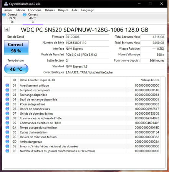This screenshot has height=172, width=169.
Task: Select the Unités de données lues row text
Action: click(x=35, y=109)
